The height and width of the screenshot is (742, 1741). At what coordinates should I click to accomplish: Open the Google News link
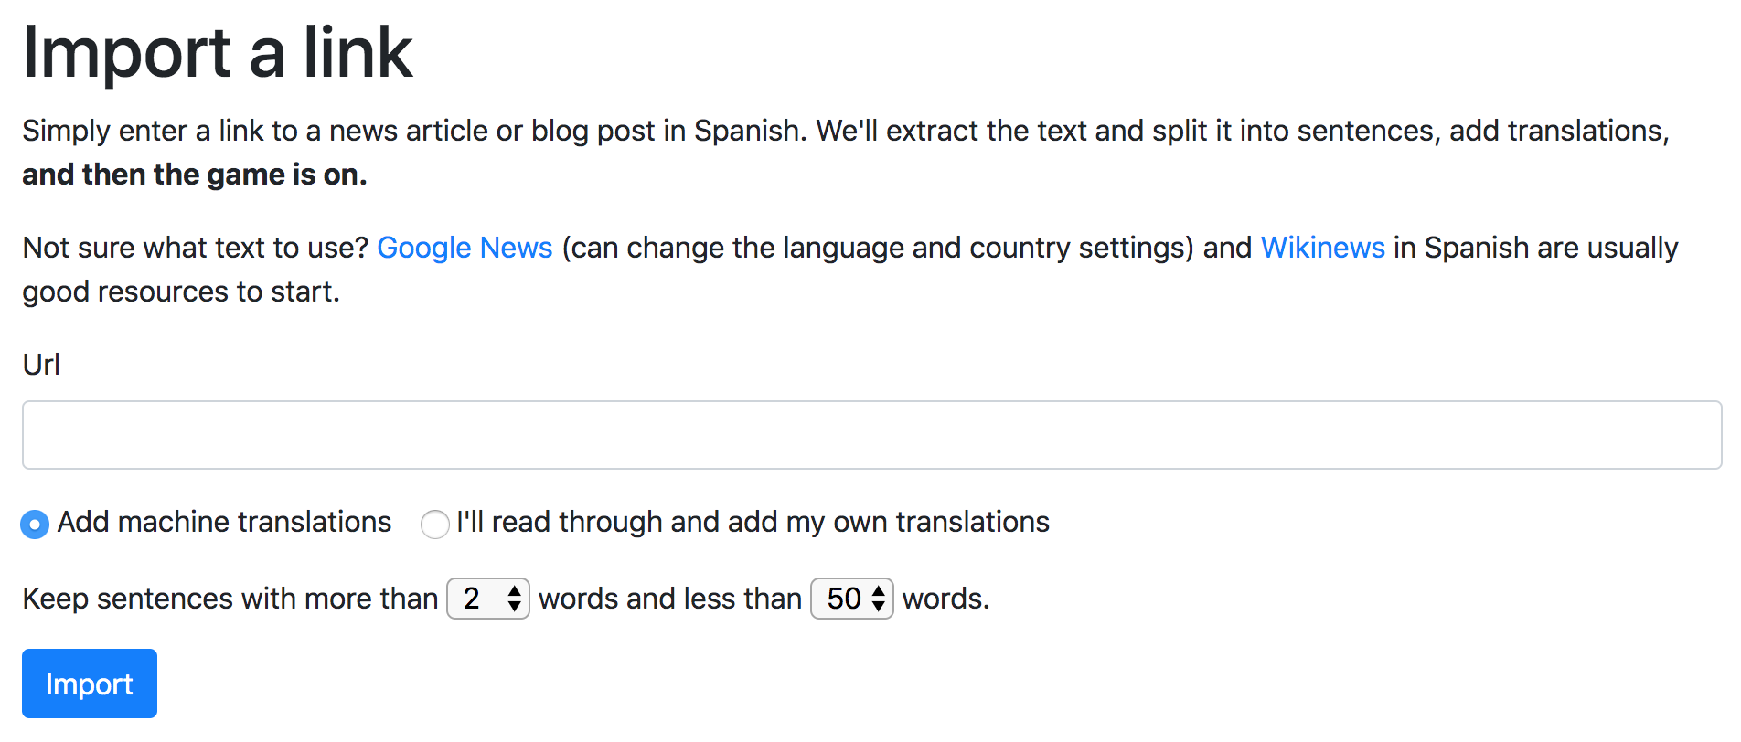click(x=465, y=248)
